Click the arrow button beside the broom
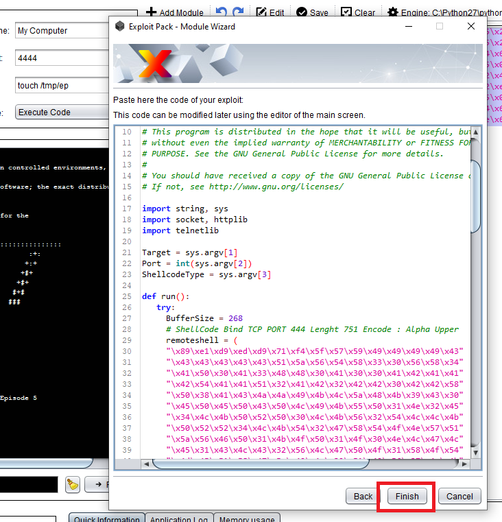This screenshot has width=502, height=522. 97,484
